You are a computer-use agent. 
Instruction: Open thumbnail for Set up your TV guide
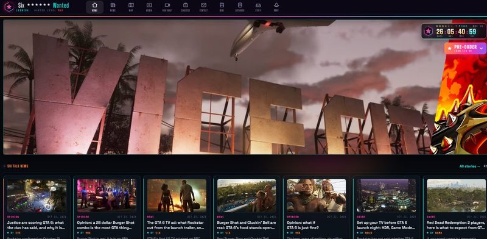point(387,196)
